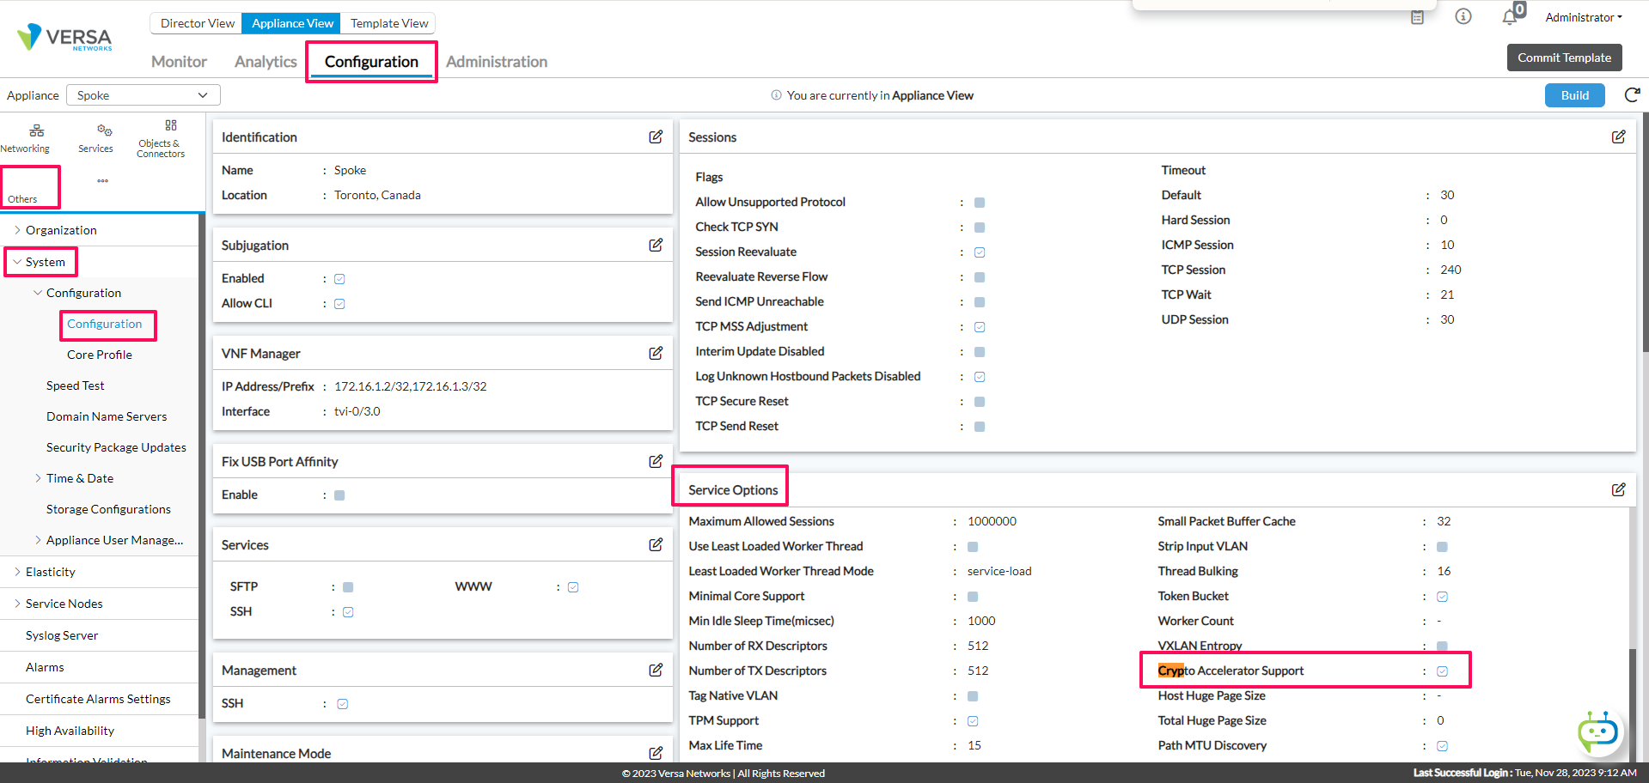The height and width of the screenshot is (783, 1649).
Task: Open High Availability settings
Action: pos(70,731)
